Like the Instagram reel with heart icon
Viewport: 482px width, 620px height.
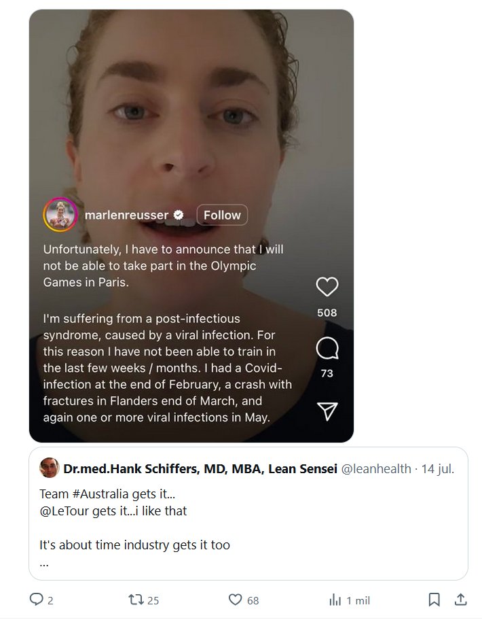(x=327, y=288)
